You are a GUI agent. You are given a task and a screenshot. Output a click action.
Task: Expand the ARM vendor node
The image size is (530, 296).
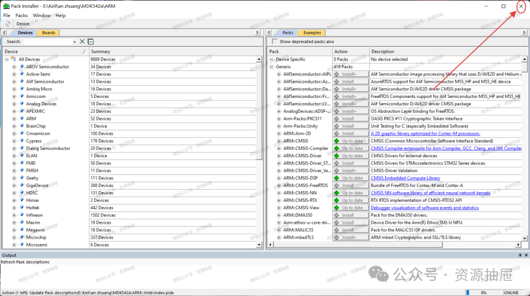pyautogui.click(x=14, y=119)
